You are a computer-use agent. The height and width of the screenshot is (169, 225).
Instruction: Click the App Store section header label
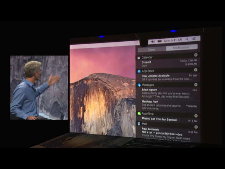pyautogui.click(x=148, y=71)
